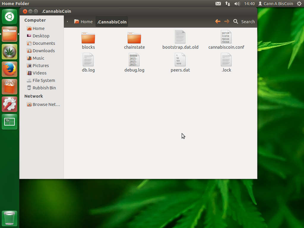This screenshot has height=228, width=304.
Task: Minimize the .CannabisCoin window
Action: (31, 11)
